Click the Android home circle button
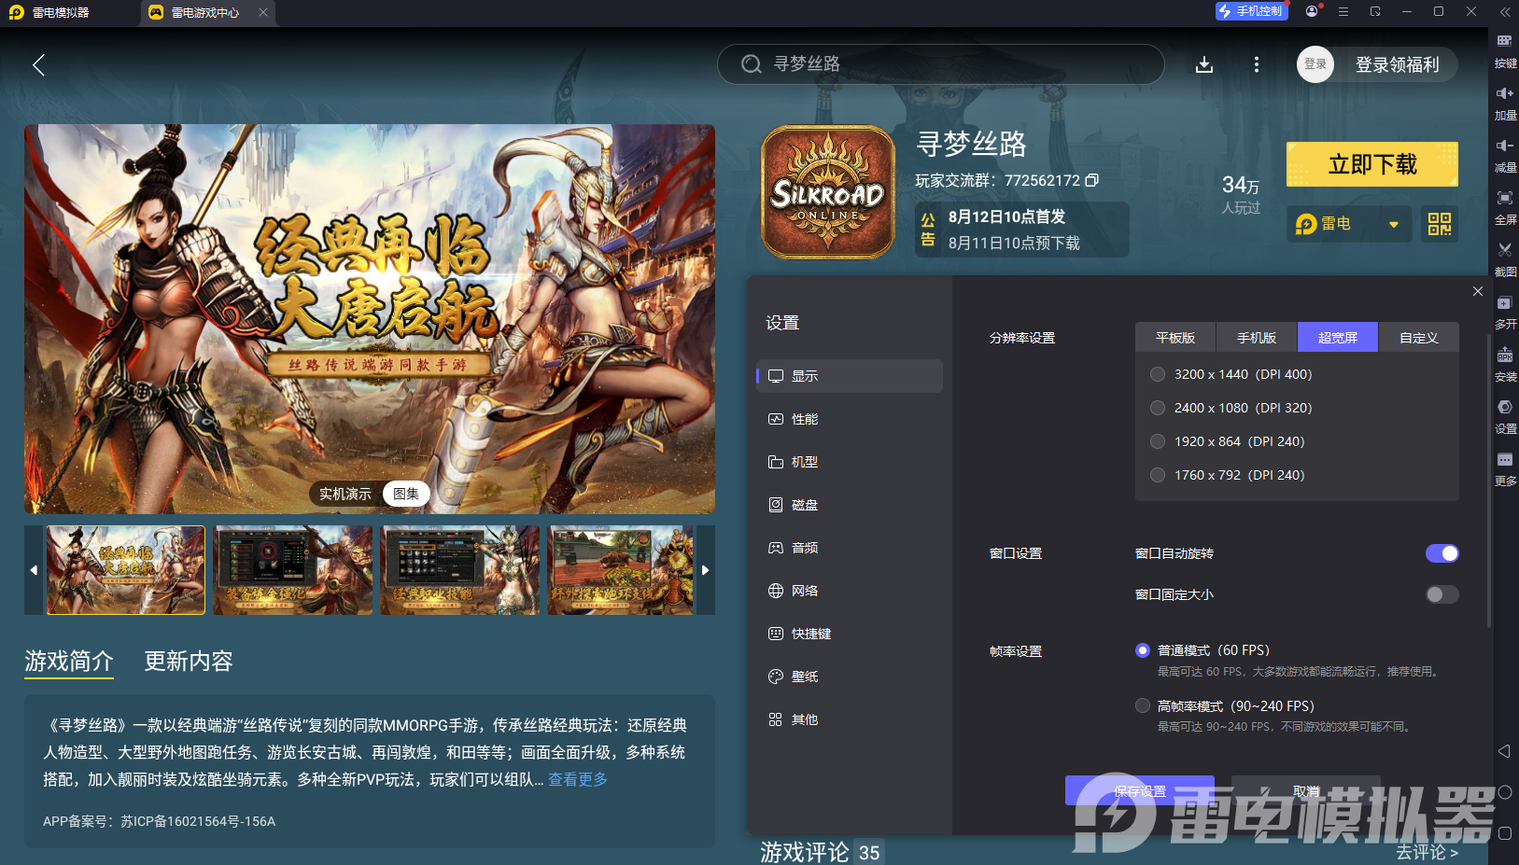Screen dimensions: 1519x865 click(x=1504, y=792)
